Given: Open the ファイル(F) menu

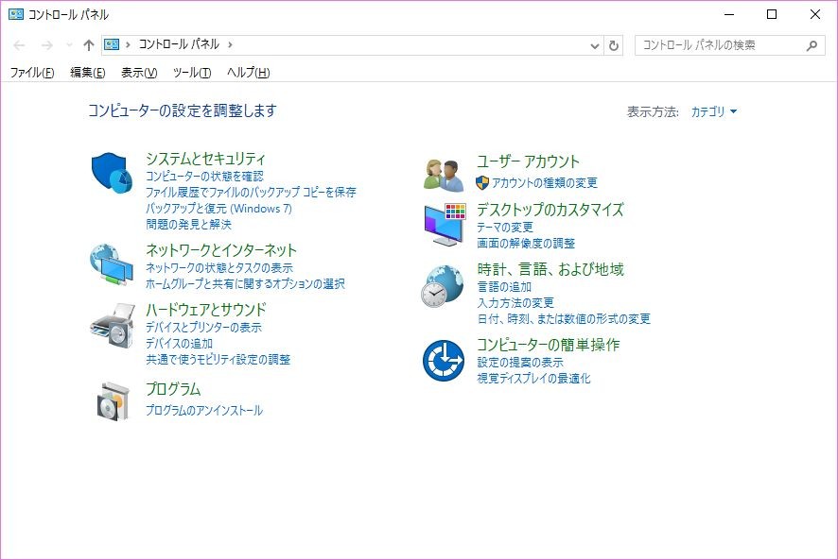Looking at the screenshot, I should (32, 73).
